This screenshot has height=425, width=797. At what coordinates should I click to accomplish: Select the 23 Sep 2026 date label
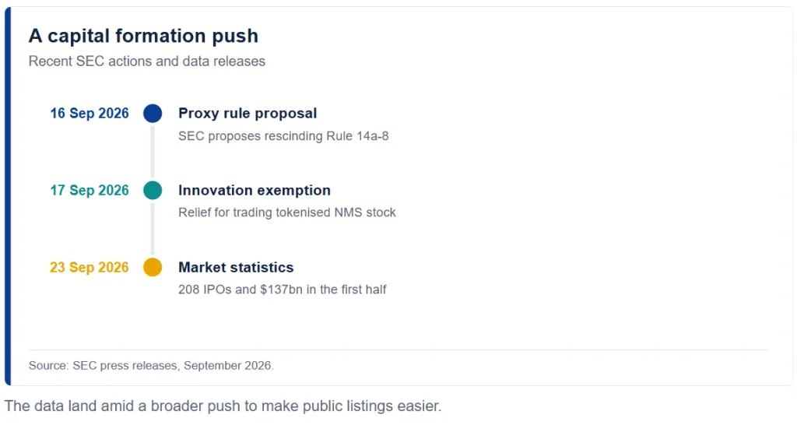tap(90, 268)
